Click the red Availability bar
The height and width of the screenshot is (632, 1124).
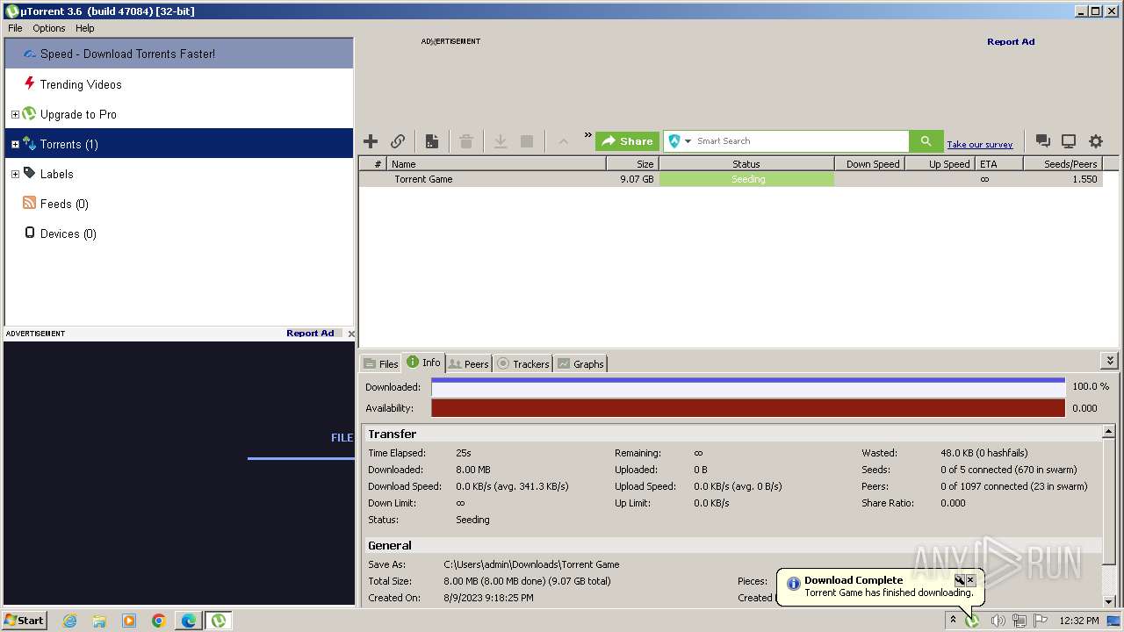click(x=748, y=408)
